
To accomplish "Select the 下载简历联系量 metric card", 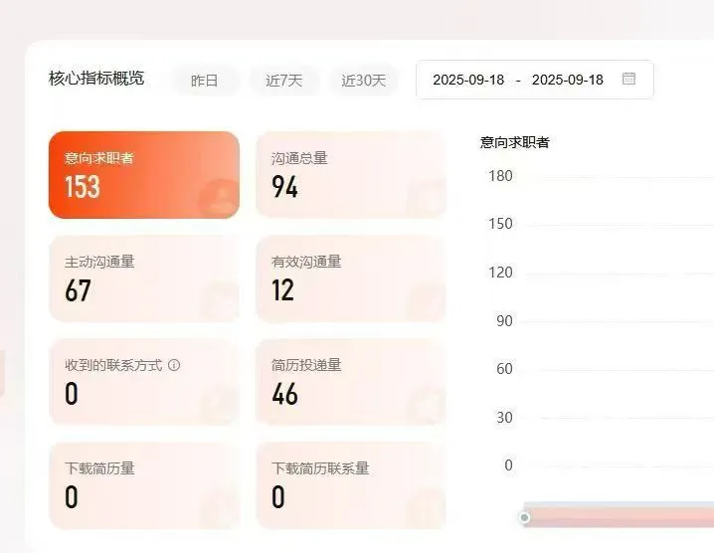I will [351, 485].
